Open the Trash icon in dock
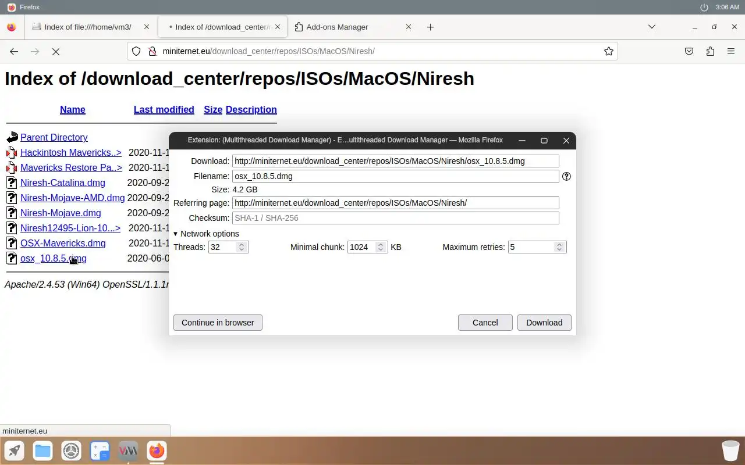Image resolution: width=745 pixels, height=465 pixels. [730, 451]
